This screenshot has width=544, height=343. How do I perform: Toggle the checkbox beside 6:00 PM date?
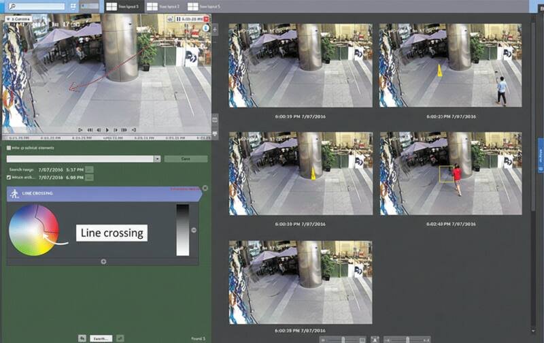(x=9, y=178)
